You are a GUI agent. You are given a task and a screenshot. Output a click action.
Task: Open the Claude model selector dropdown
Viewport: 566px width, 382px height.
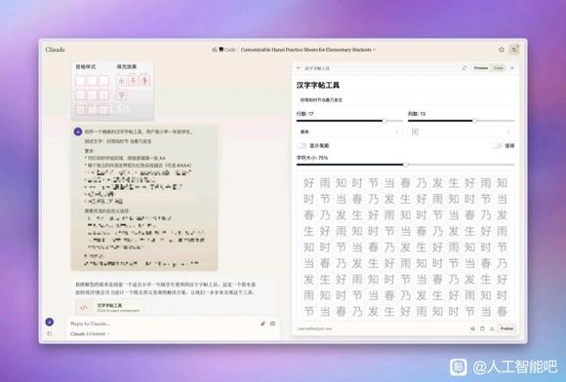point(90,333)
